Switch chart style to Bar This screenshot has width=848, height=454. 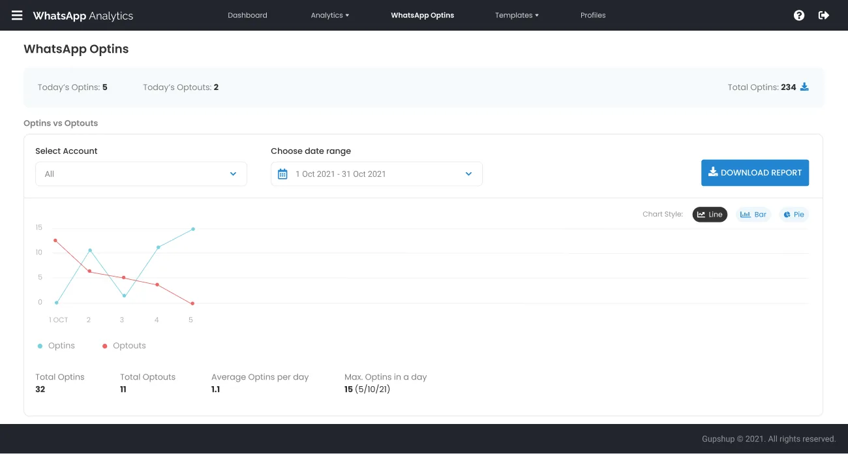click(753, 214)
